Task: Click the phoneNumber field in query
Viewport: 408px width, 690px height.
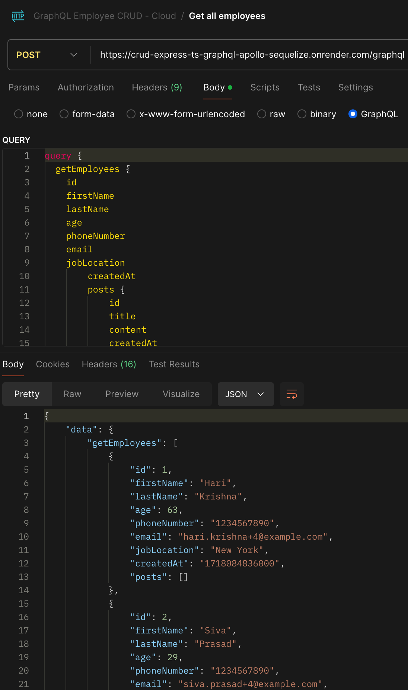Action: pos(96,236)
